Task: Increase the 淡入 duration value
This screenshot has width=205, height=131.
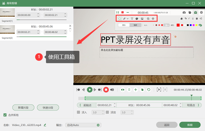Action: [x=103, y=111]
